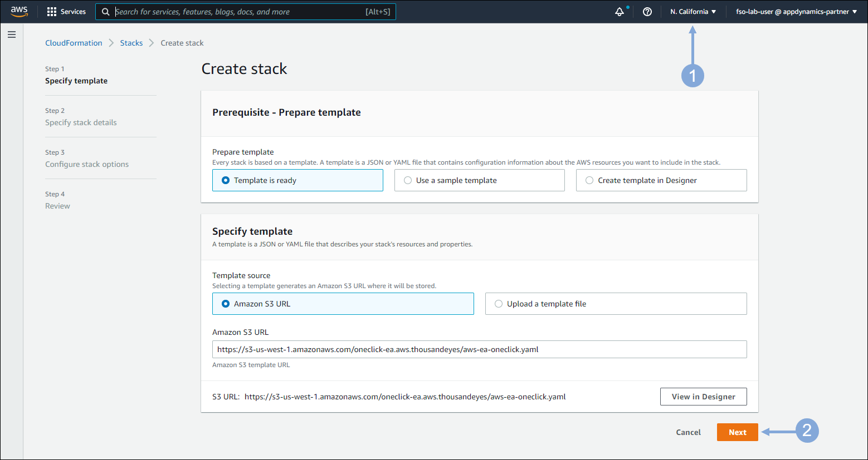This screenshot has width=868, height=460.
Task: Go to CloudFormation breadcrumb link
Action: (74, 43)
